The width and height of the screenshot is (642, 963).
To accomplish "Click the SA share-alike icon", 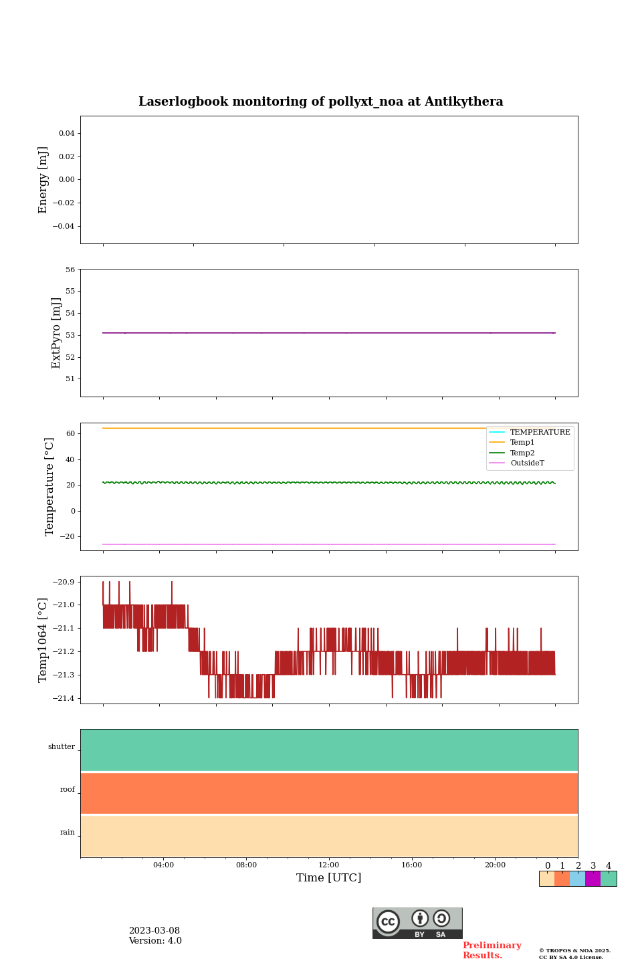I will (x=441, y=918).
